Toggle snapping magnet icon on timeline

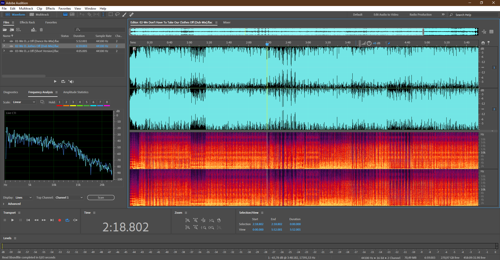[x=483, y=43]
